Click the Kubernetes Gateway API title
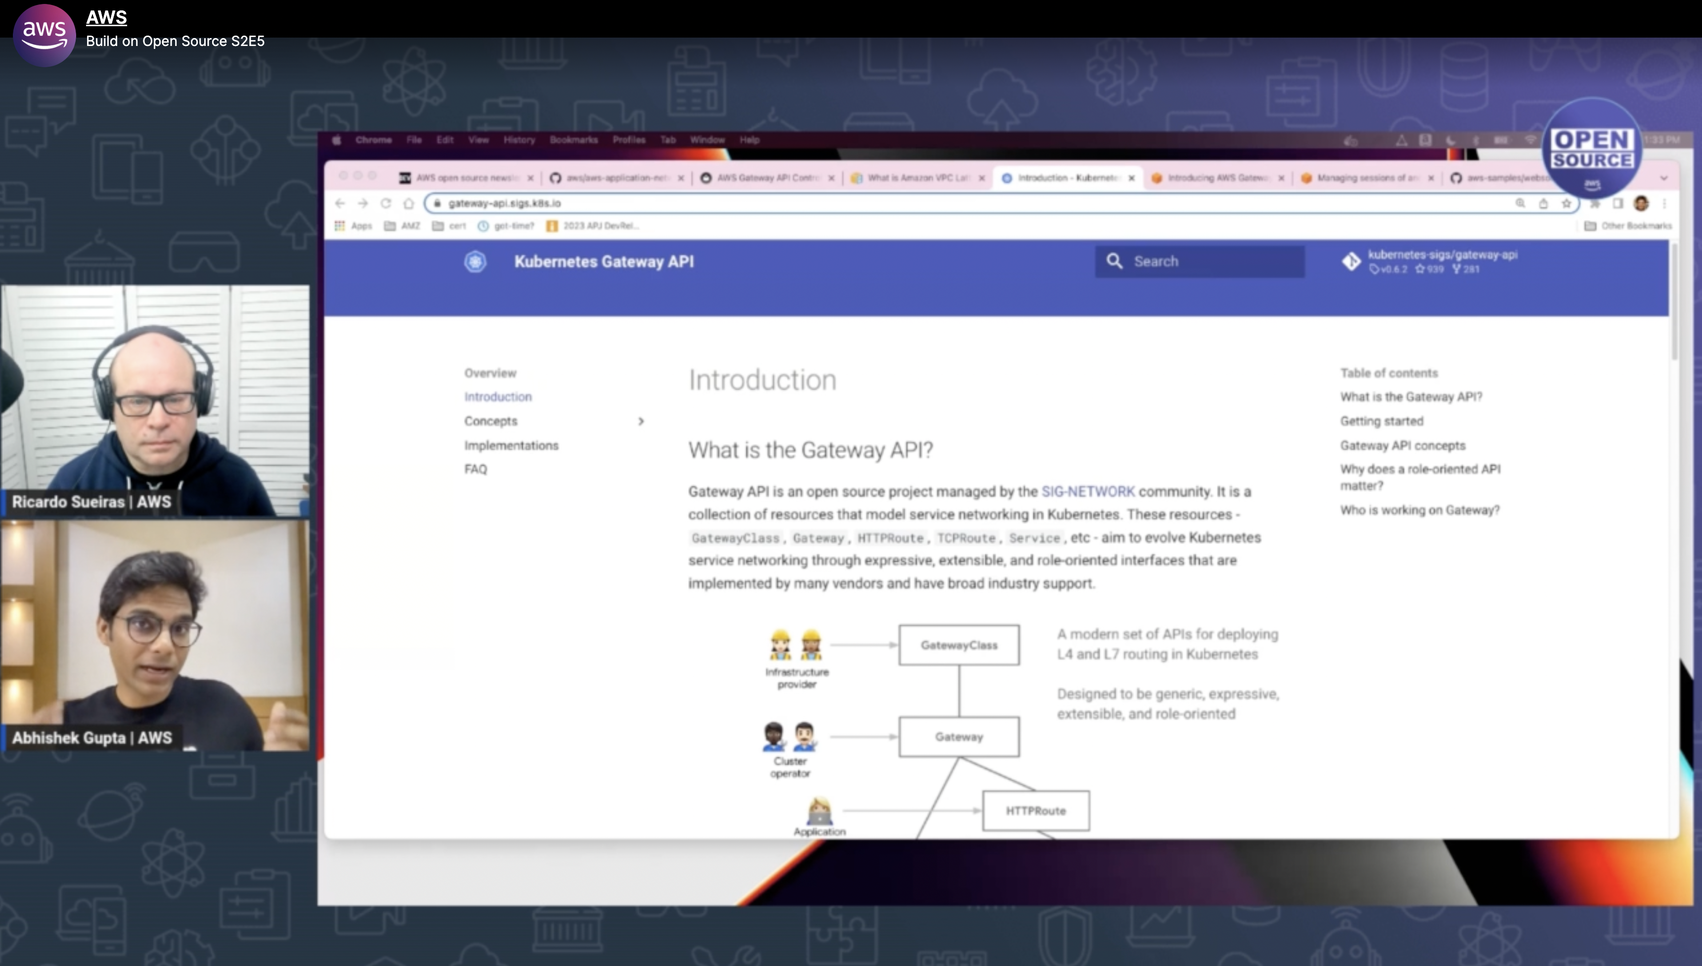This screenshot has height=966, width=1702. click(604, 262)
